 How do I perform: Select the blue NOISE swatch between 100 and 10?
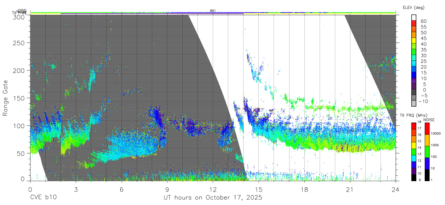pyautogui.click(x=427, y=163)
